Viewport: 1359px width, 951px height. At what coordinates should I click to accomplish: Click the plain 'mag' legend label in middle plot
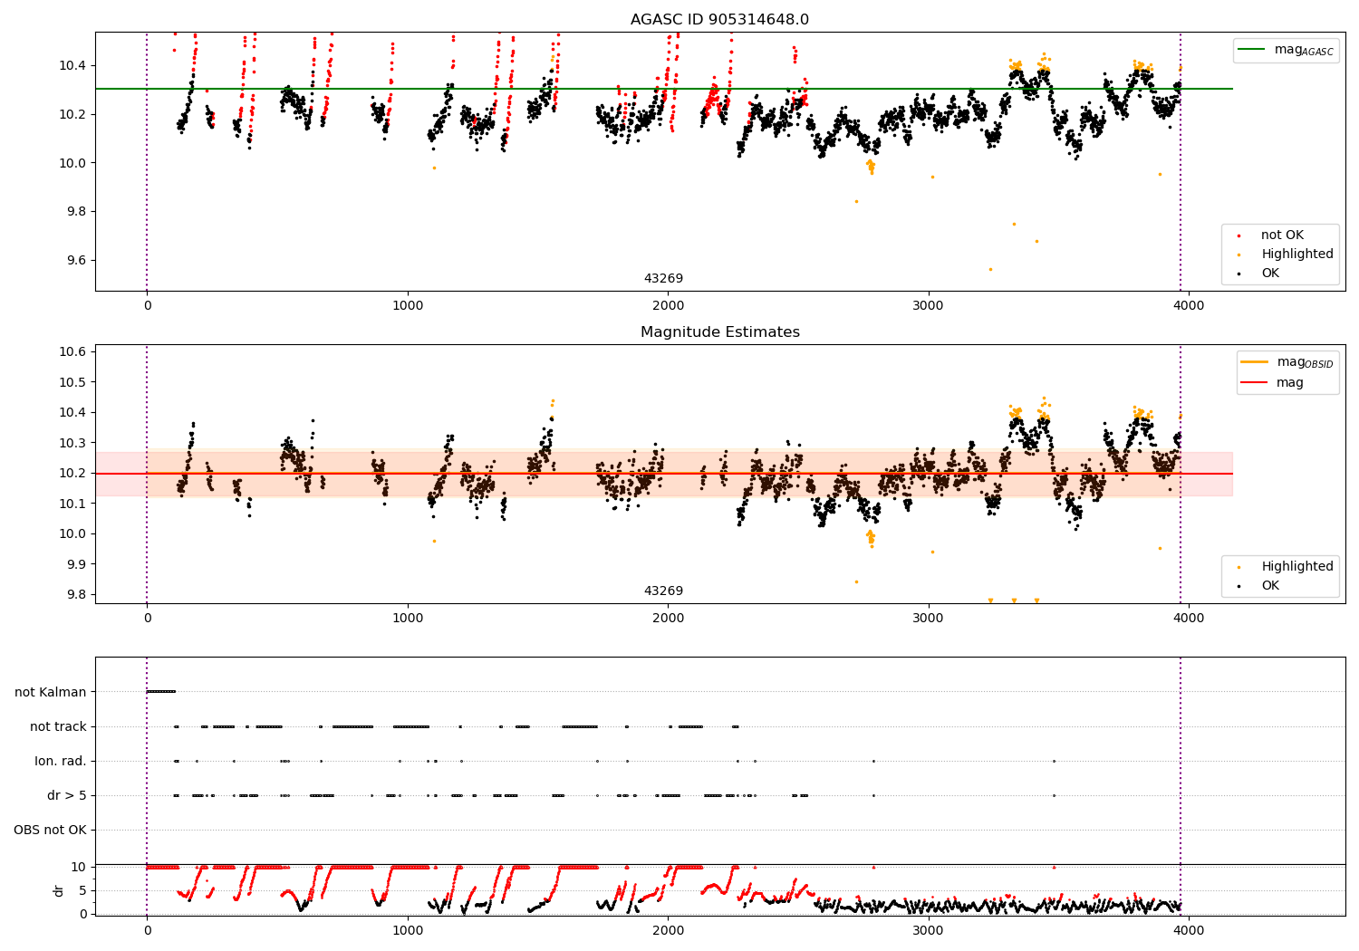point(1290,383)
